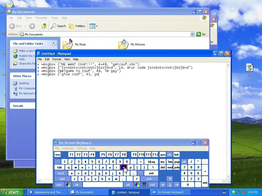262x196 pixels.
Task: Open the My Pictures folder icon
Action: 124,44
